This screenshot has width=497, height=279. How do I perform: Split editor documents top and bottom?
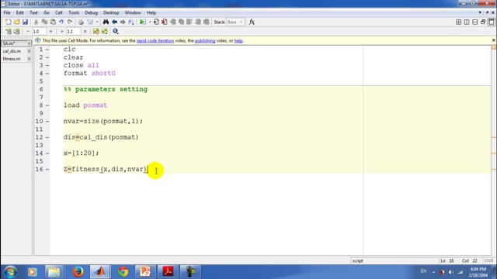(x=474, y=22)
